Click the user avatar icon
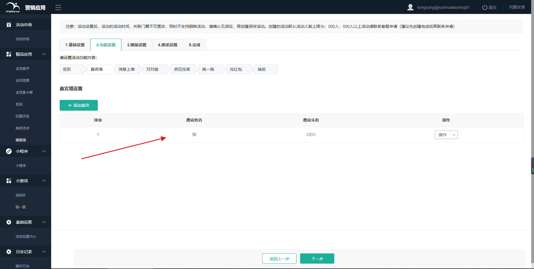 (x=410, y=7)
